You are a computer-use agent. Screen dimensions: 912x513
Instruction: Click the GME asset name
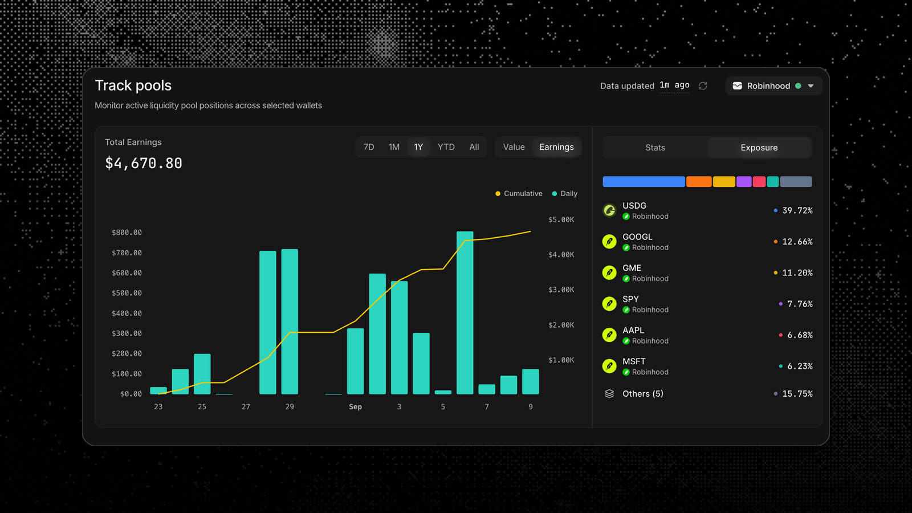coord(632,268)
